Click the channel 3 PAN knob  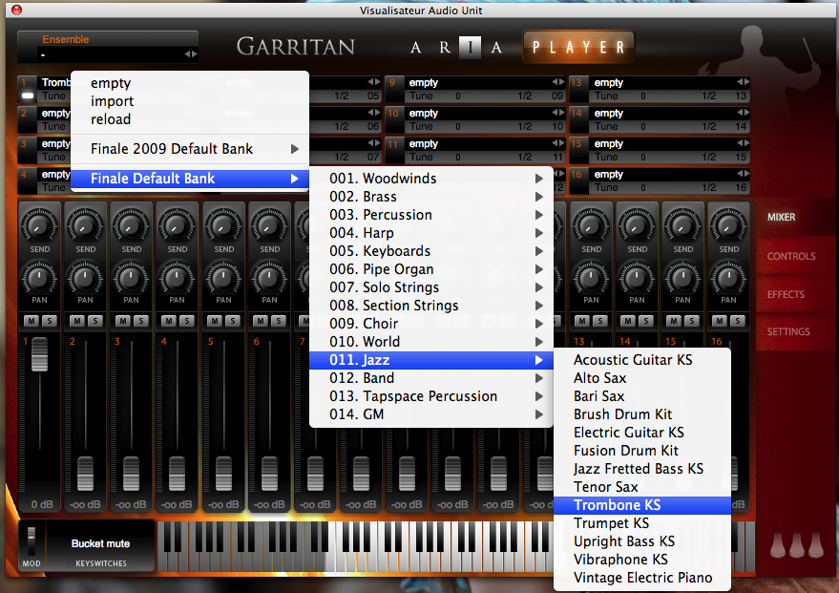click(132, 278)
